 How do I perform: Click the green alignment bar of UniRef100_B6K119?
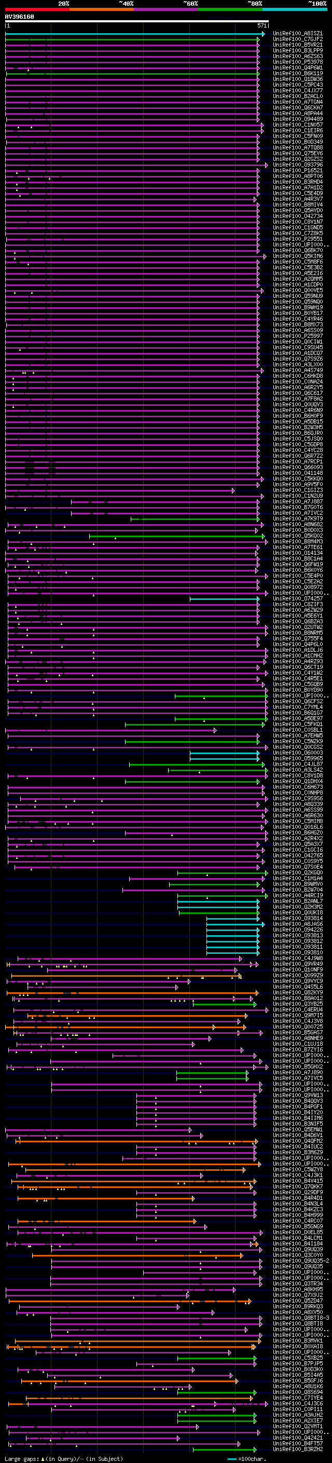[x=133, y=74]
